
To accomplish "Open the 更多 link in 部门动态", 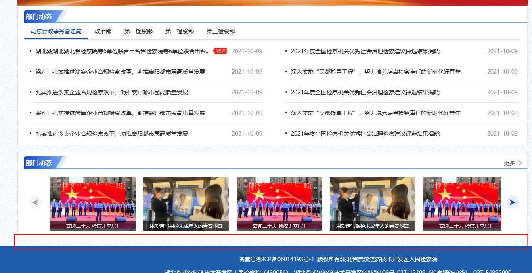I will point(509,163).
